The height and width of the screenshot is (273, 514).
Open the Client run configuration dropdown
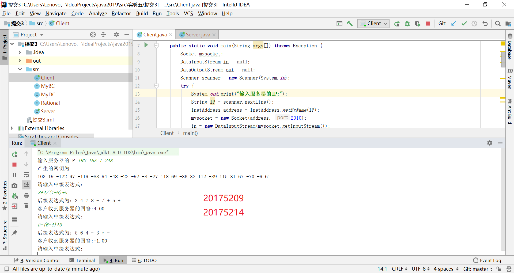373,24
